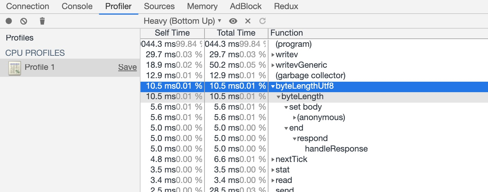Click the restore all functions refresh icon
The height and width of the screenshot is (192, 488).
pyautogui.click(x=263, y=21)
